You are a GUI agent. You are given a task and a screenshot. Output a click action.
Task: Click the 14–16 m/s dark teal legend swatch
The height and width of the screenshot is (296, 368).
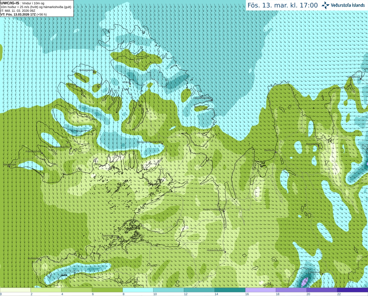[230, 290]
